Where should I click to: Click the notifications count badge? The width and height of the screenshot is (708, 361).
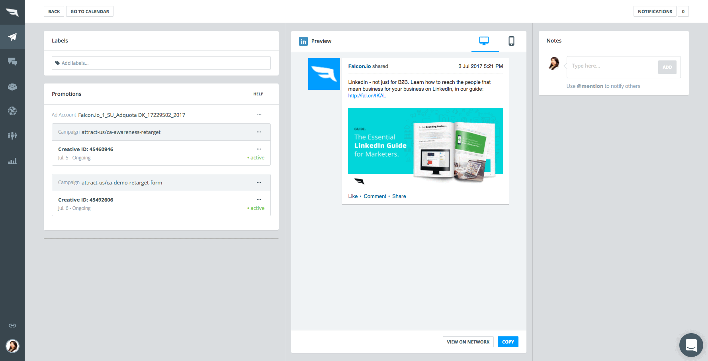pyautogui.click(x=683, y=12)
